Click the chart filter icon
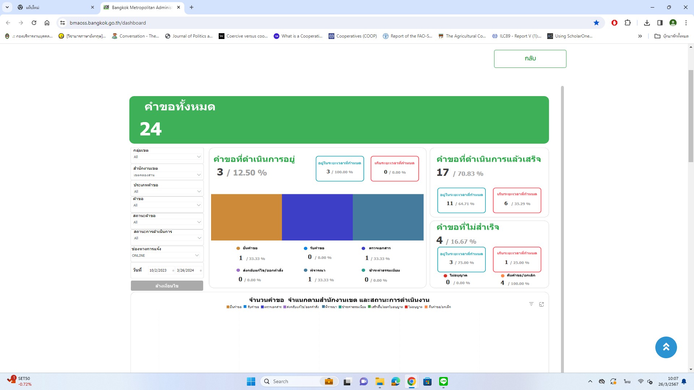694x390 pixels. pos(531,304)
